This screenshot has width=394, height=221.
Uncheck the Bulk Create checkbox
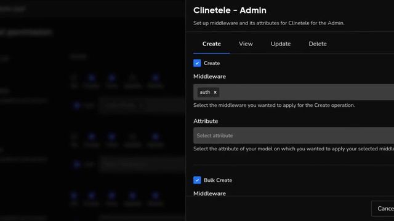click(197, 180)
